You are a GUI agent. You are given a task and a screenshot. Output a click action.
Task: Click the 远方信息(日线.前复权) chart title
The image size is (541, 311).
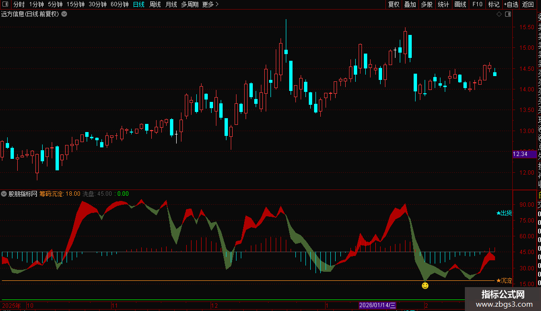pos(30,14)
